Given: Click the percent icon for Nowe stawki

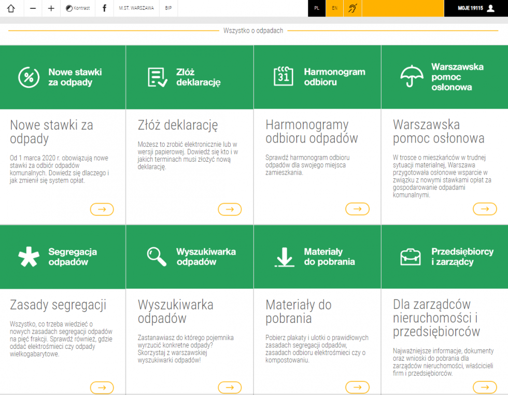Looking at the screenshot, I should 29,77.
